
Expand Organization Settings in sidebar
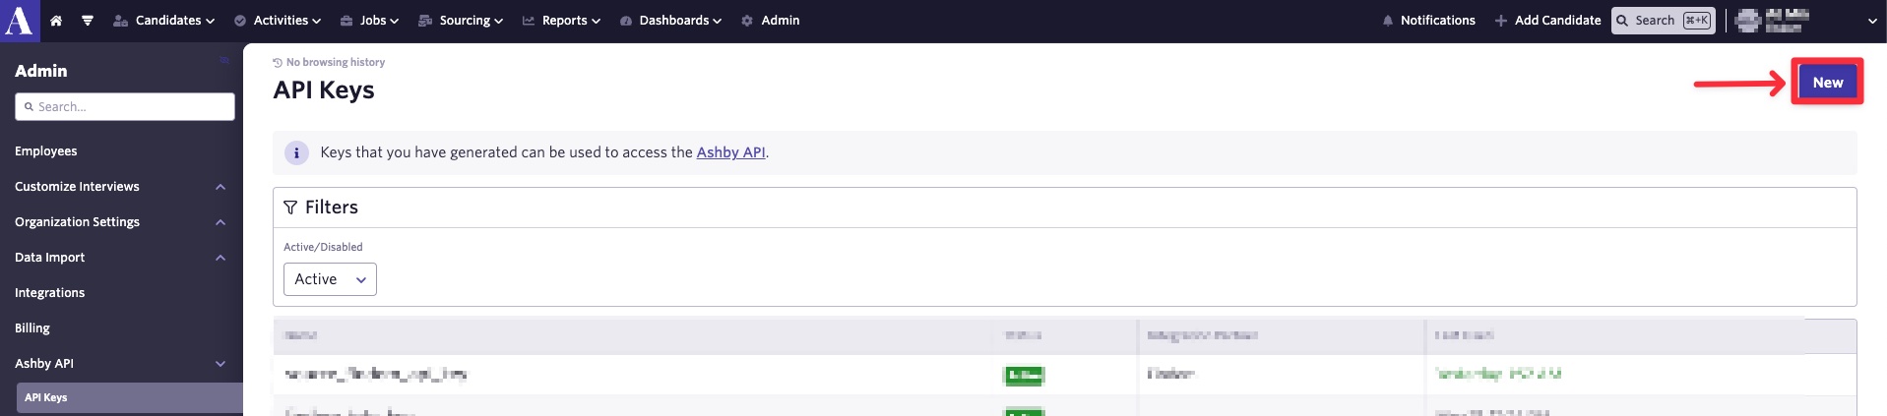[220, 222]
